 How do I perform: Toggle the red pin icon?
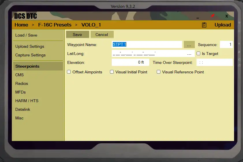(x=212, y=16)
